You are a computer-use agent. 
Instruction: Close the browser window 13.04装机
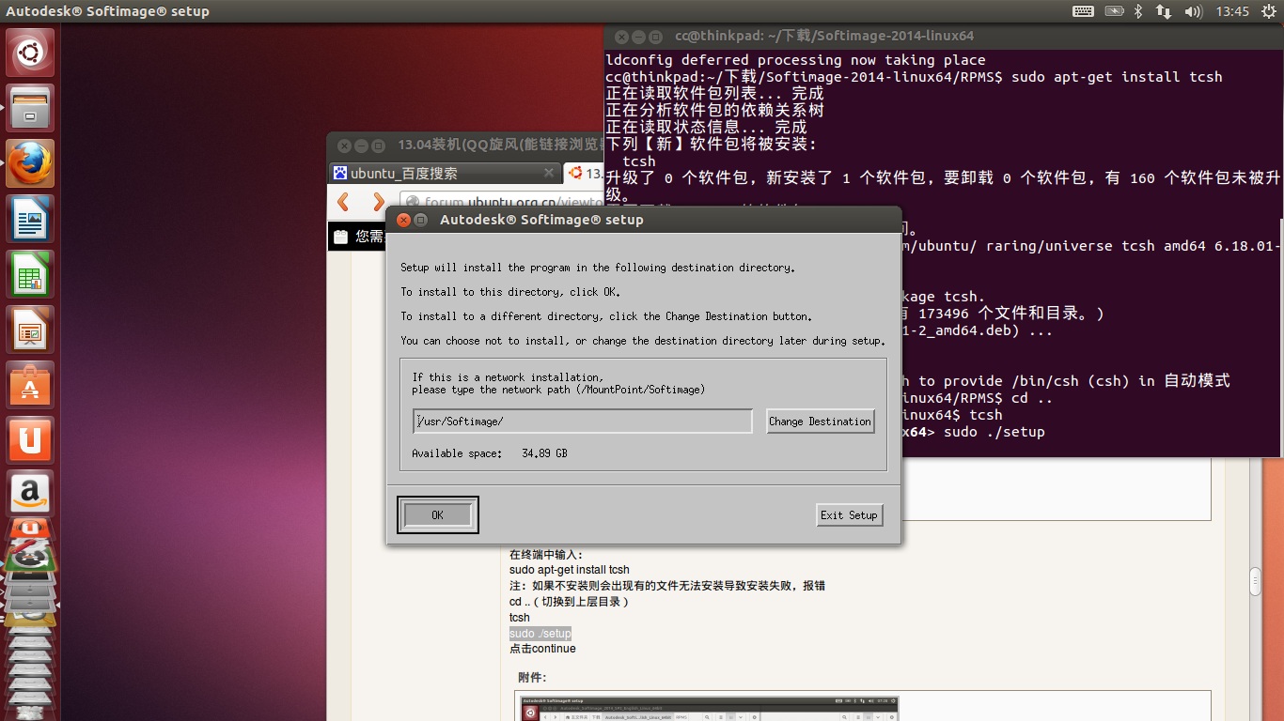click(x=344, y=146)
